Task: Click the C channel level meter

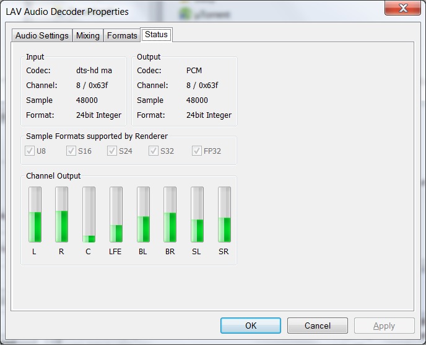Action: click(89, 215)
